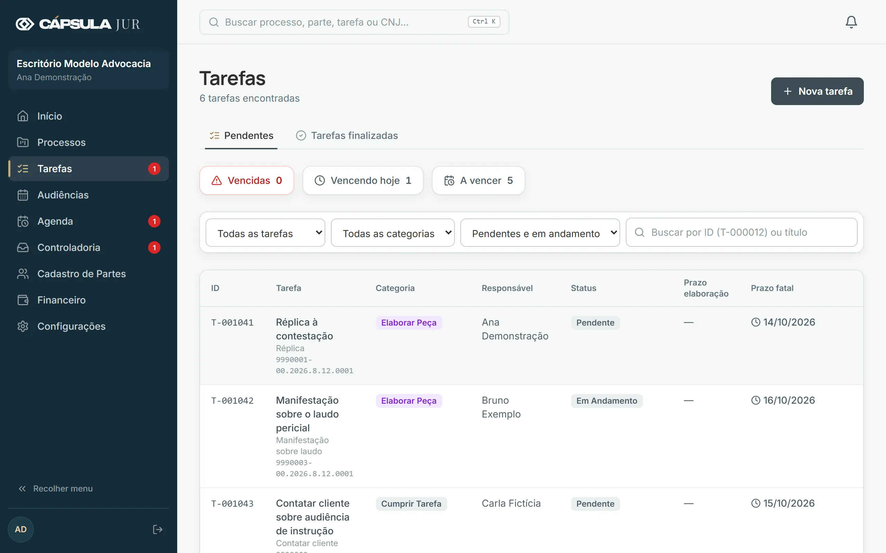Click the Processos folder icon

coord(23,142)
